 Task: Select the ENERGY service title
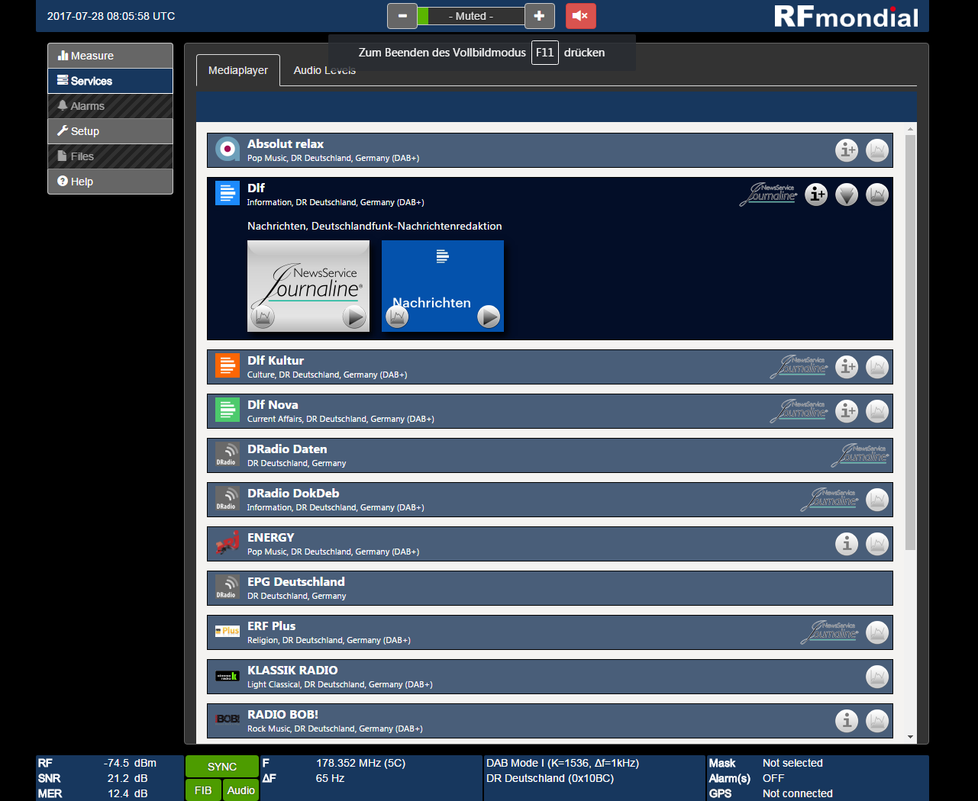pos(270,537)
